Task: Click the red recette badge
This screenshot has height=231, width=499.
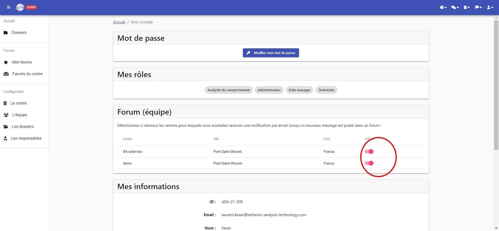Action: click(x=31, y=7)
